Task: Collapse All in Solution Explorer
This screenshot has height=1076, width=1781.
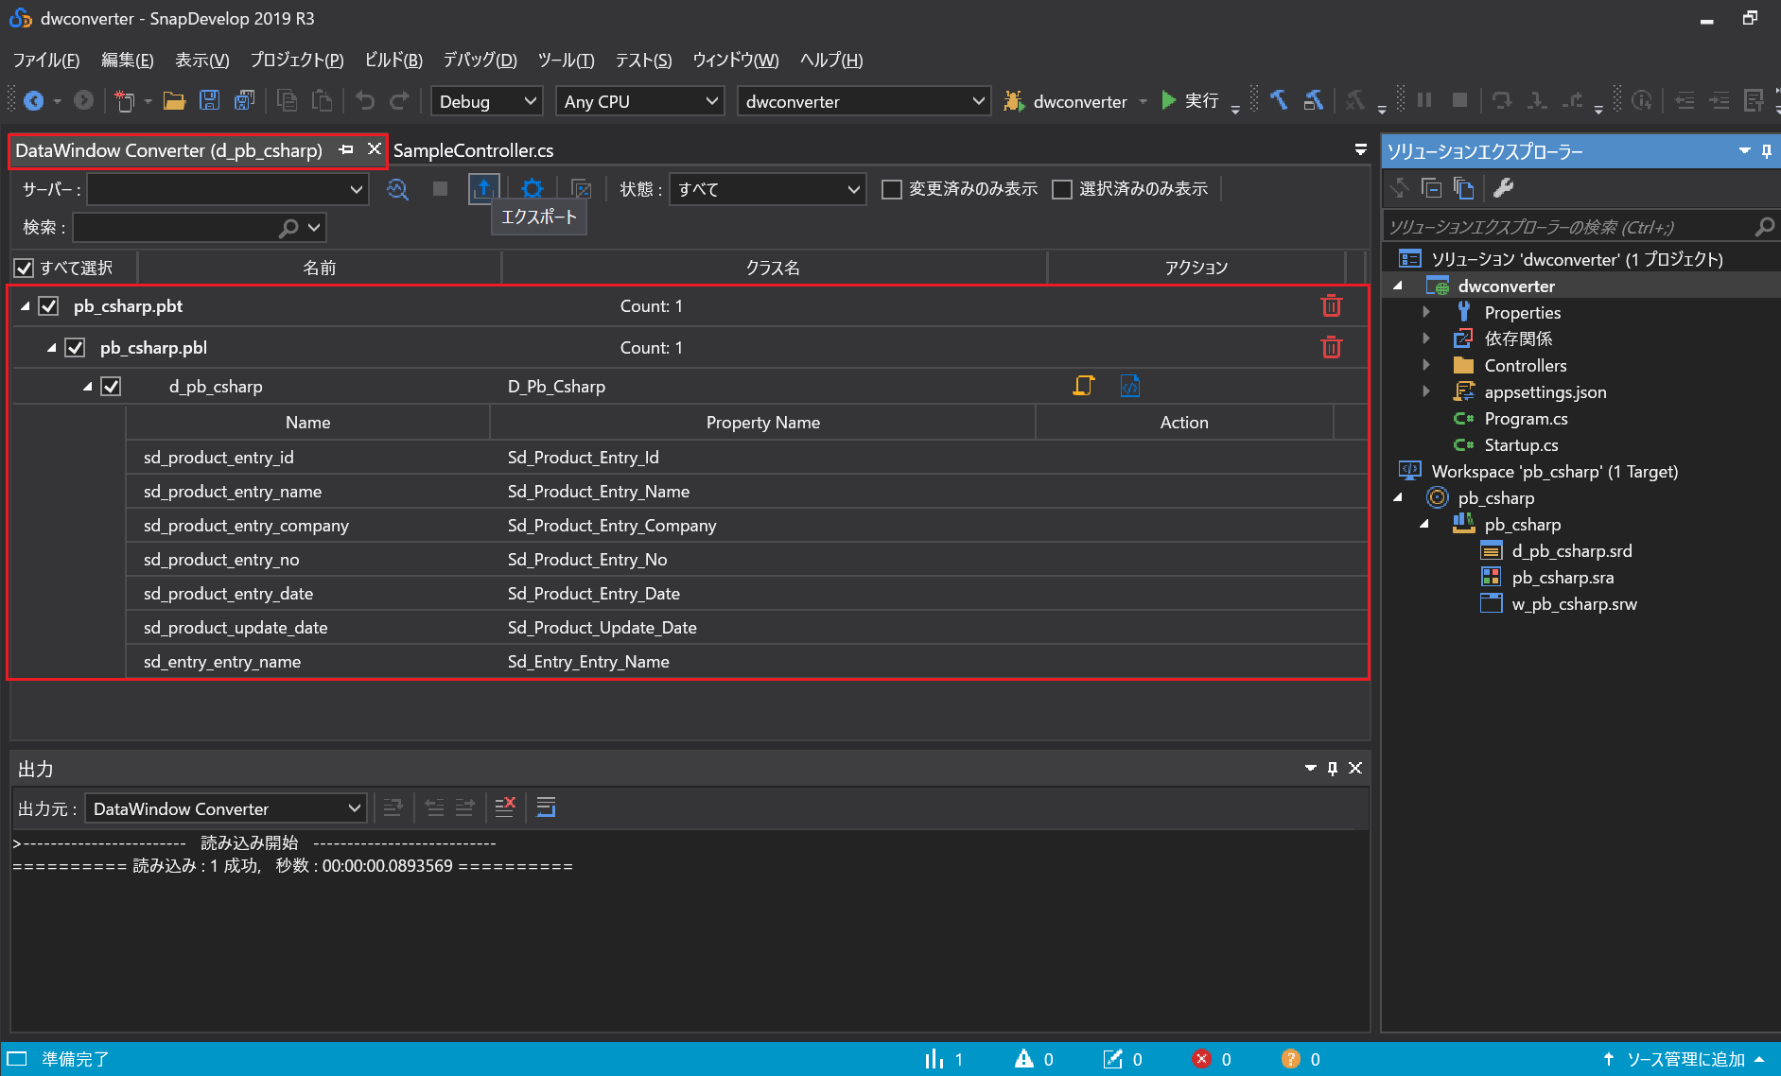Action: pos(1431,188)
